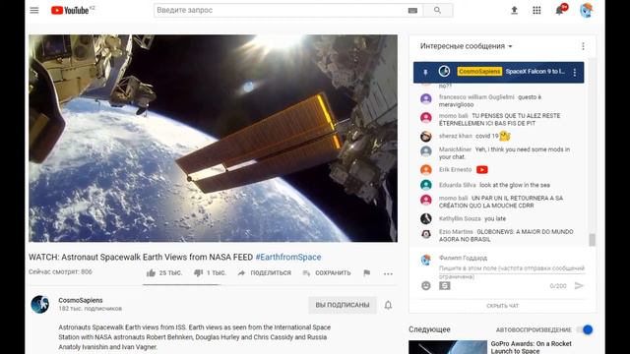Send the chat message arrow
The height and width of the screenshot is (354, 630).
click(579, 286)
